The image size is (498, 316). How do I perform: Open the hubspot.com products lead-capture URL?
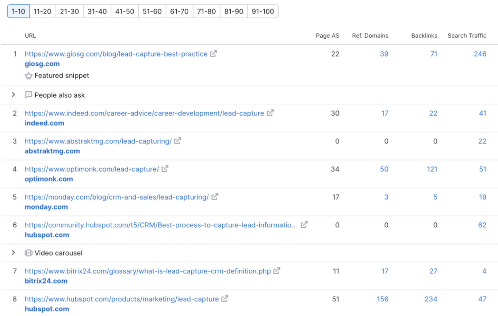pyautogui.click(x=122, y=299)
